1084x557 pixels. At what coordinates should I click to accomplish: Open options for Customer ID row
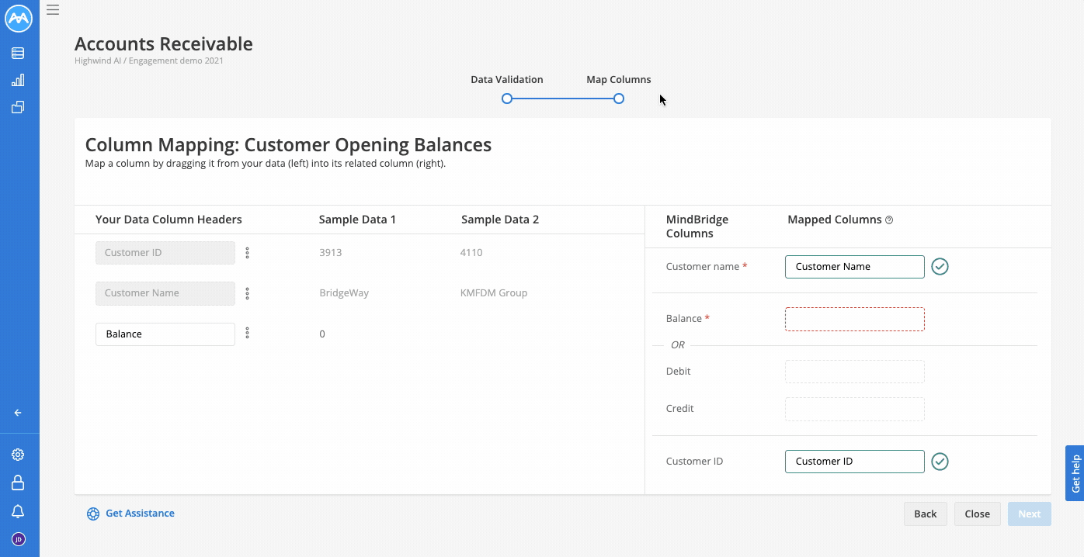248,253
